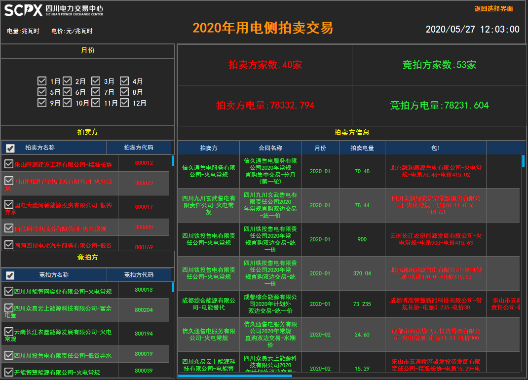Uncheck 国电大渡河新能源投资有限公司 seller row

tap(9, 204)
